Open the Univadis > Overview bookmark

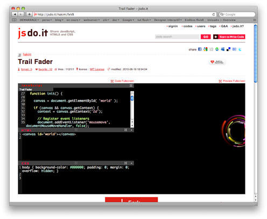point(221,20)
